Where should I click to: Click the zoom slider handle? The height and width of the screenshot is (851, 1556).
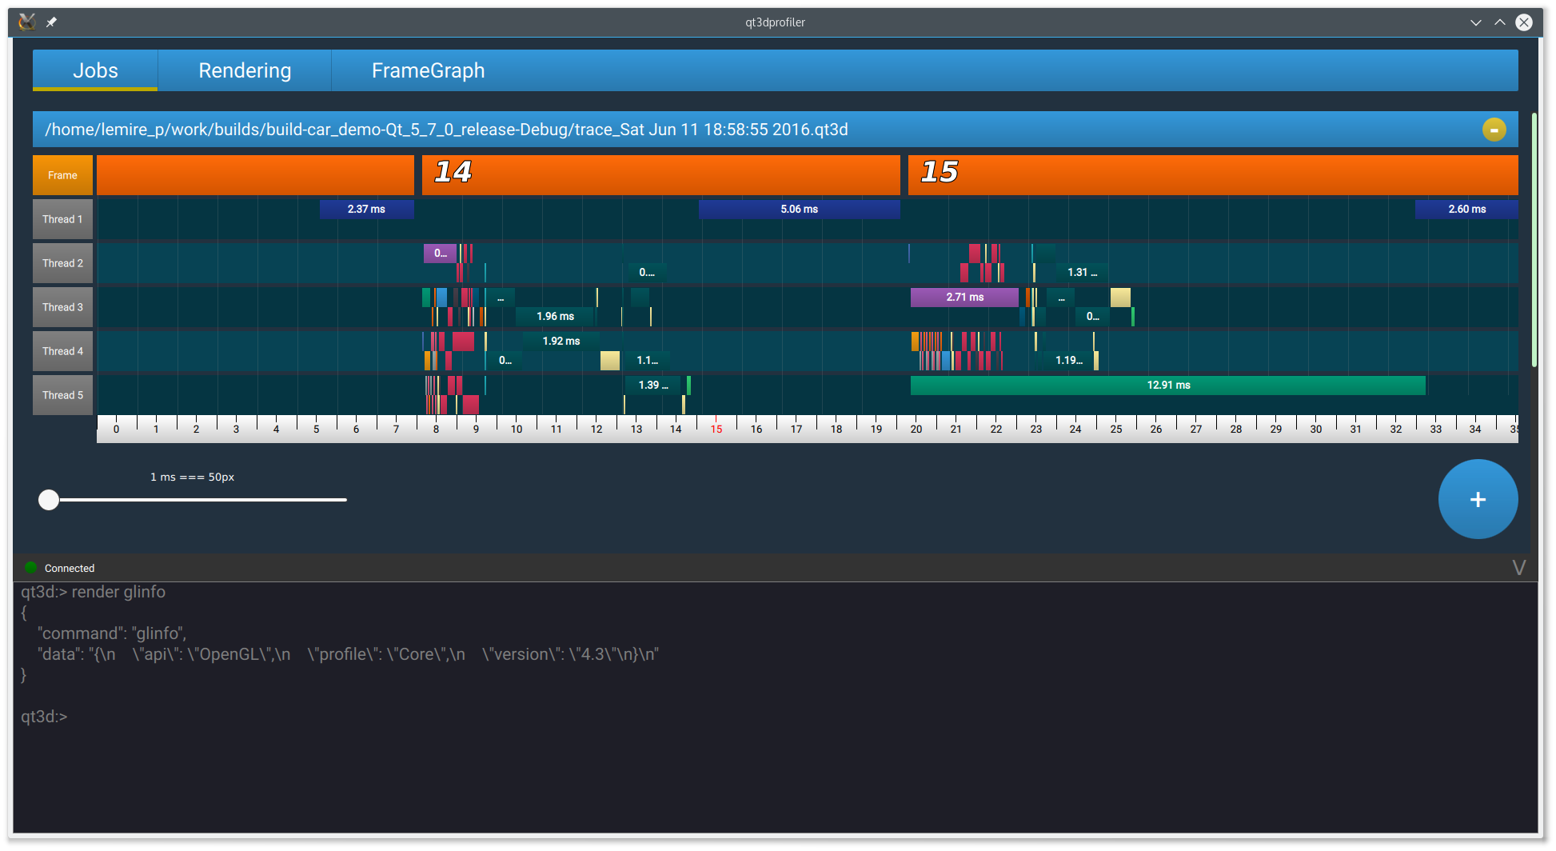click(49, 500)
